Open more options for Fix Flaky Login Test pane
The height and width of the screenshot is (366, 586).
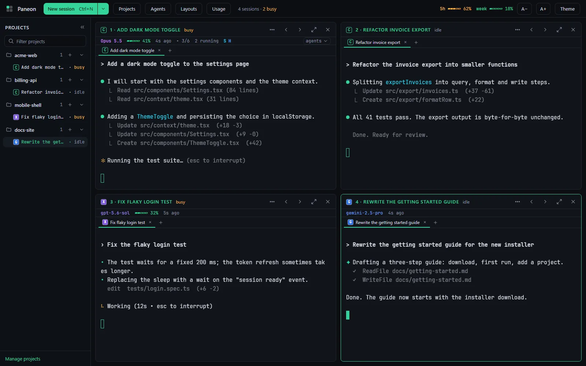272,202
